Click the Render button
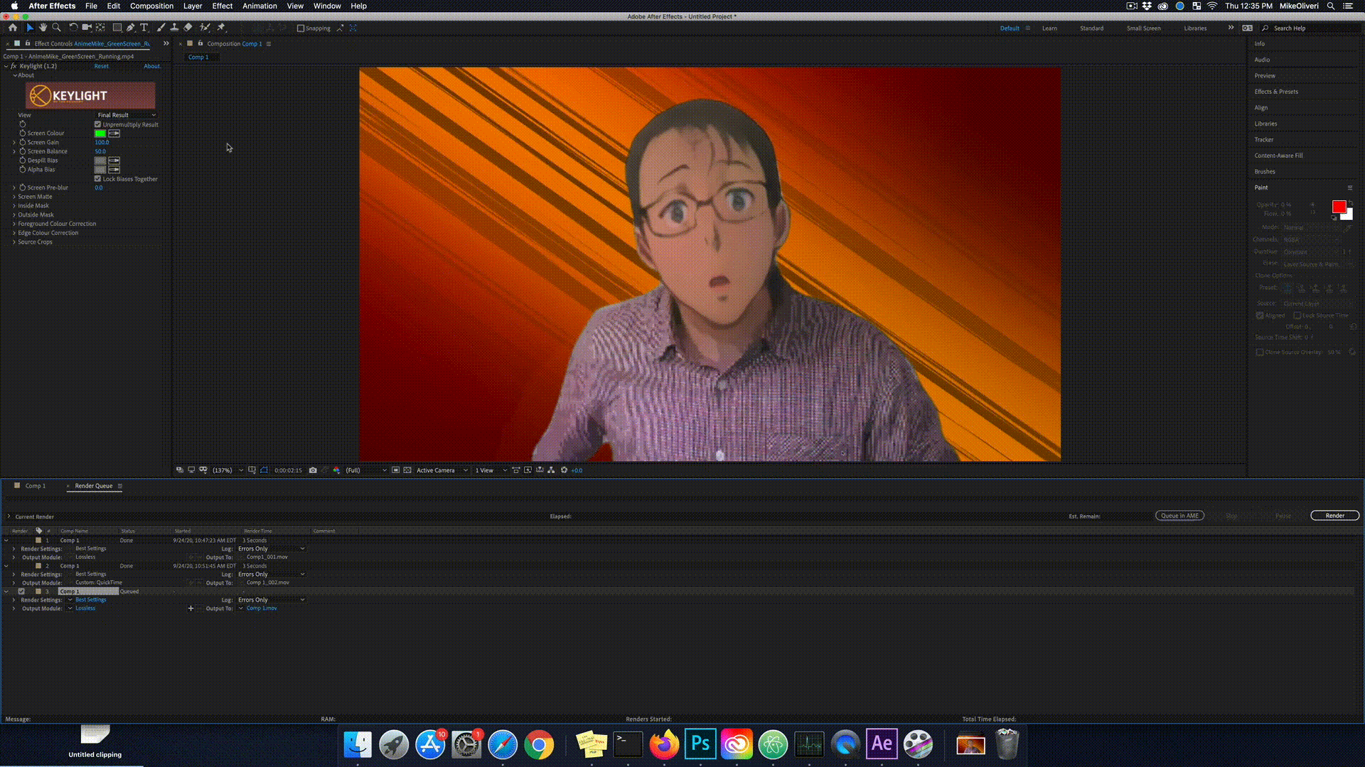Image resolution: width=1365 pixels, height=767 pixels. (1334, 516)
